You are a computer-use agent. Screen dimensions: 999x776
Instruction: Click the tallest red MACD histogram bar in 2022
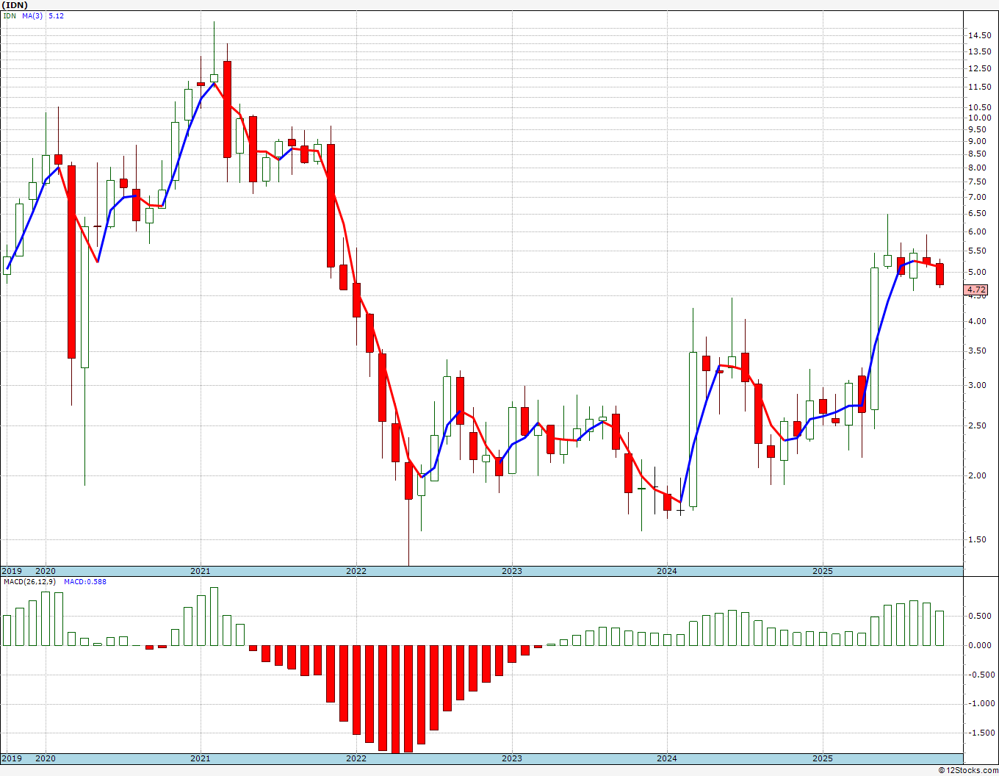pos(395,699)
